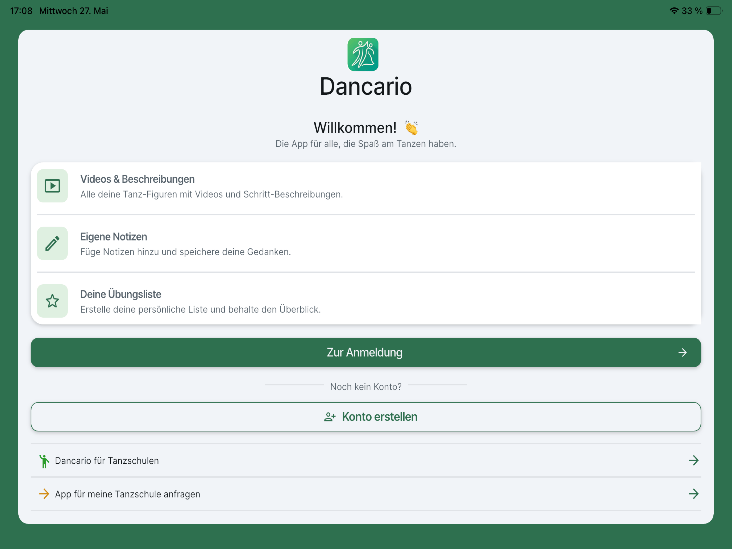This screenshot has width=732, height=549.
Task: Click the orange arrow icon before App für meine Tanzschule
Action: 44,494
